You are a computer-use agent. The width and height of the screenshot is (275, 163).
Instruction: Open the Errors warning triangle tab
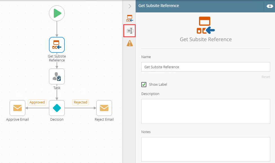pos(129,43)
